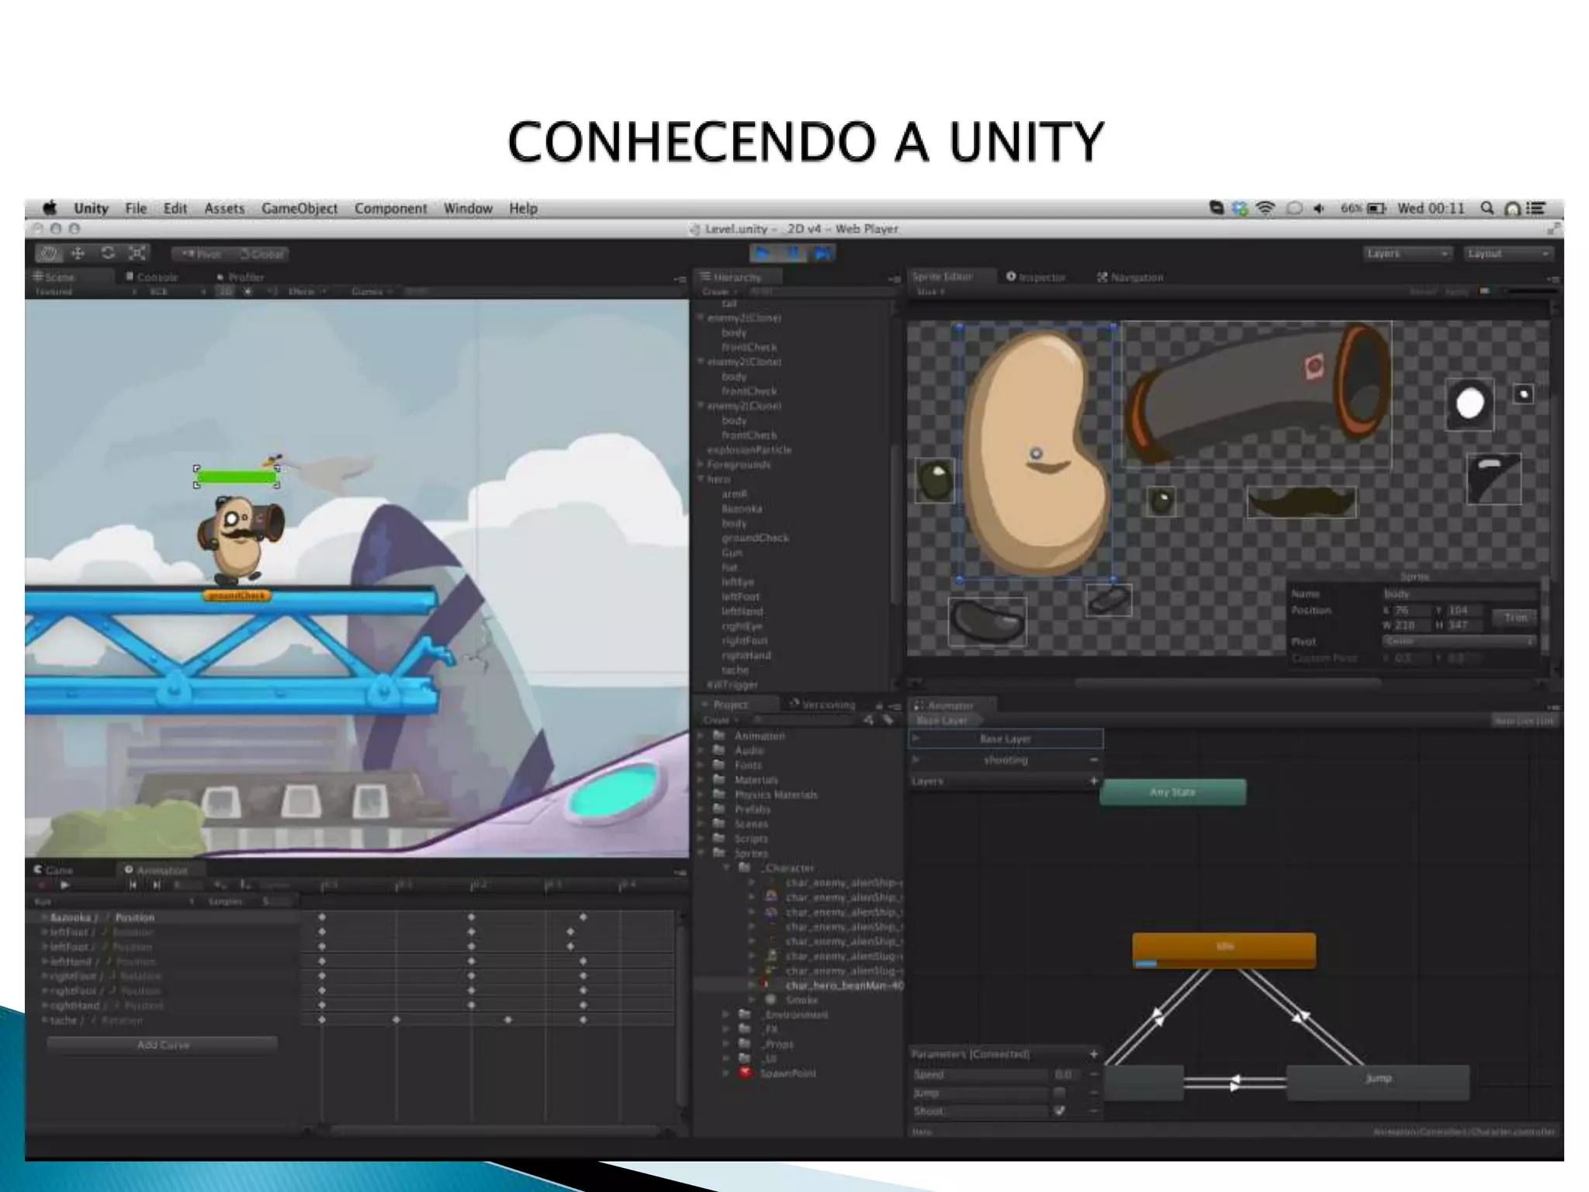Toggle the Jump parameter checkbox
Screen dimensions: 1589x1192
[1059, 1093]
